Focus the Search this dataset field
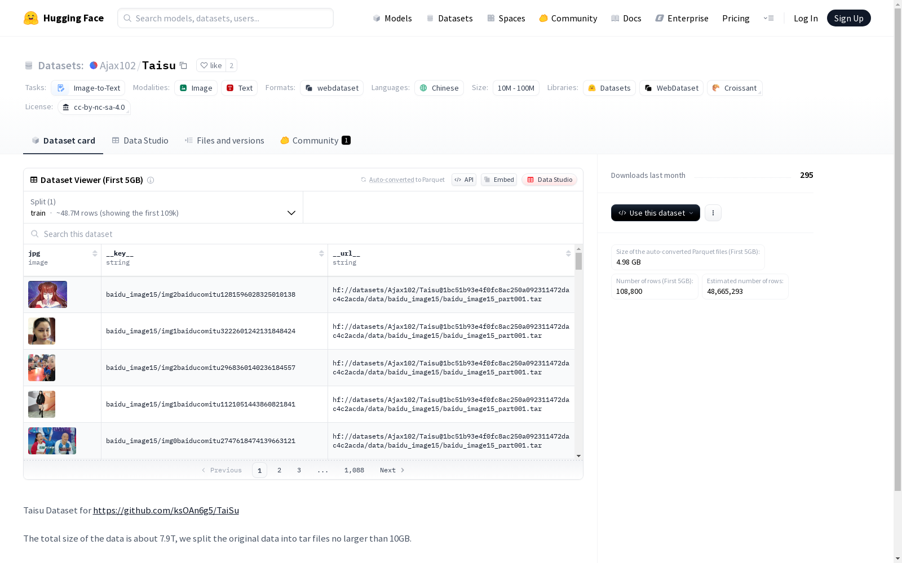The width and height of the screenshot is (902, 563). [303, 234]
